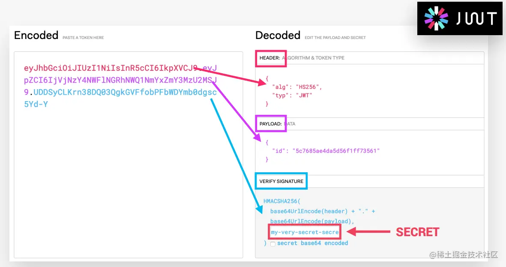The image size is (506, 267).
Task: Click the payload id value 5c7685ae4da5d56f1ff73561
Action: 336,151
